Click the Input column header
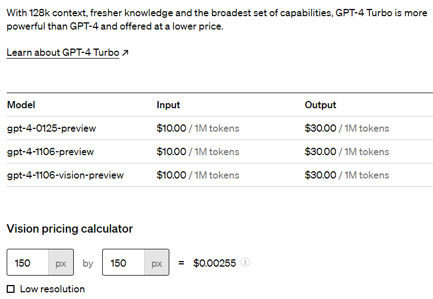Viewport: 433px width, 299px height. click(x=168, y=105)
